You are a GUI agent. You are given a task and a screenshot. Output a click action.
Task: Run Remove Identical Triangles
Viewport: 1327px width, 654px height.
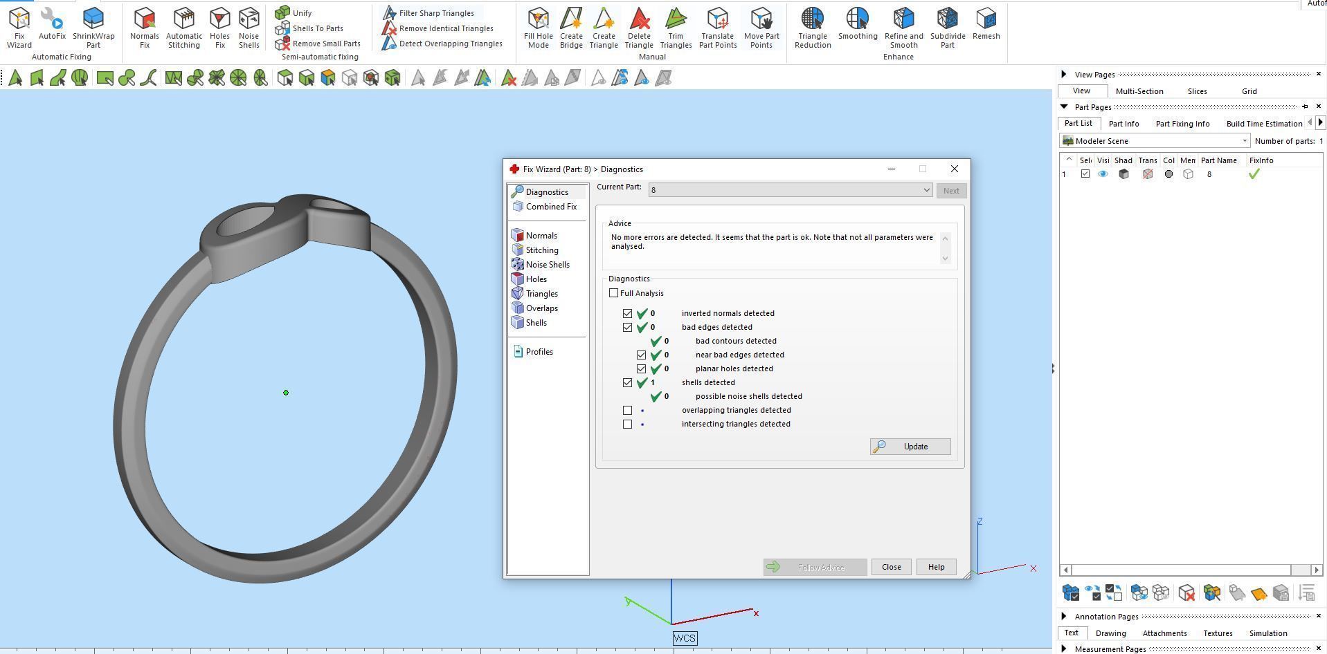pos(438,28)
